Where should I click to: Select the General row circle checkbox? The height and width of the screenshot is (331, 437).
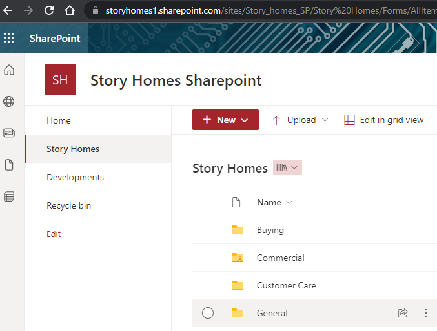208,313
